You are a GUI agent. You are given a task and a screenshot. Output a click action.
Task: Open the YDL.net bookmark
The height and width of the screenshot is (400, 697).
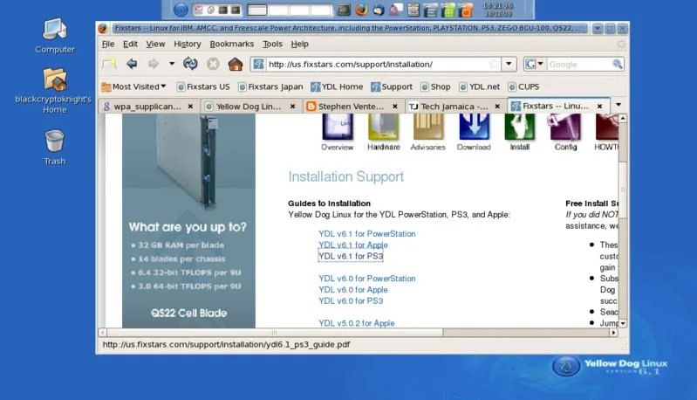click(x=479, y=86)
